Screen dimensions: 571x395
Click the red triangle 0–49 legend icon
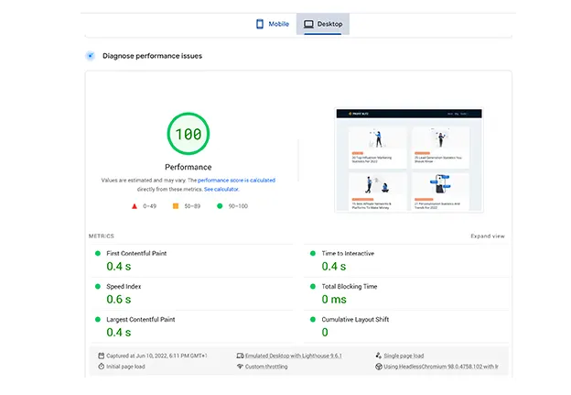pyautogui.click(x=135, y=206)
